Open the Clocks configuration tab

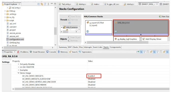point(75,47)
